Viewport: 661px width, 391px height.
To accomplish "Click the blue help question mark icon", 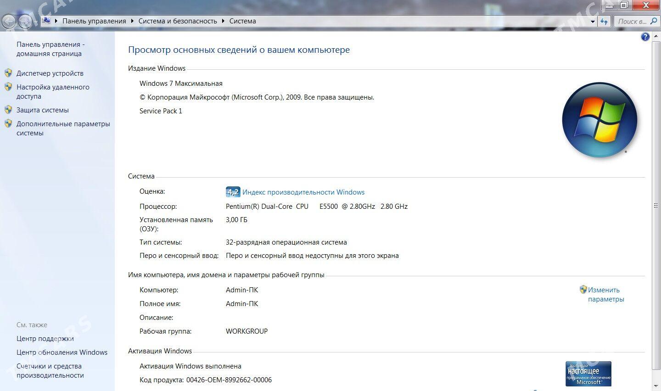I will (645, 37).
